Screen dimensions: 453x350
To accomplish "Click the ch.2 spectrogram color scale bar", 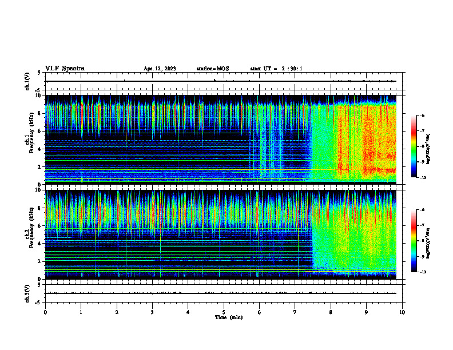I will click(x=414, y=241).
